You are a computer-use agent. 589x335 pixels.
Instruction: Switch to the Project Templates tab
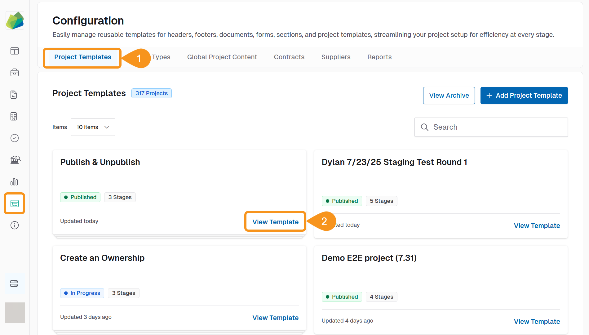click(82, 57)
